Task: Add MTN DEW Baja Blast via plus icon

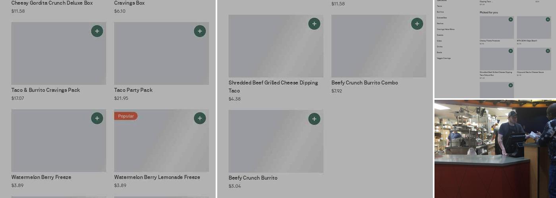Action: (548, 19)
